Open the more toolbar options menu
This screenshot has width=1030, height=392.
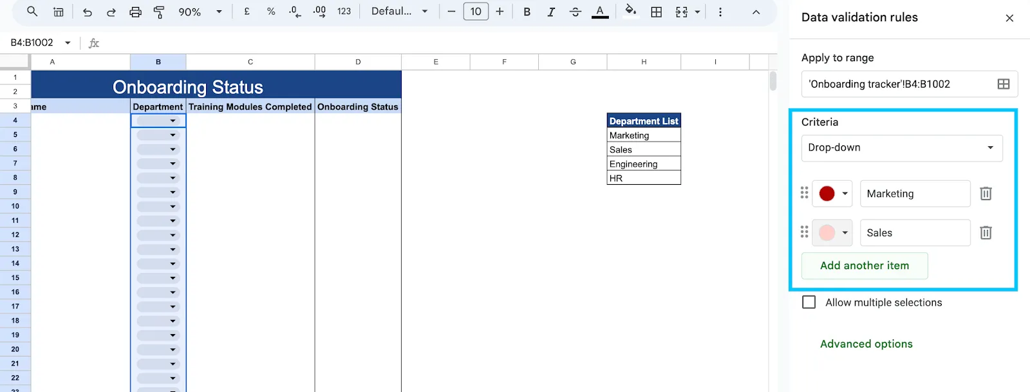720,12
